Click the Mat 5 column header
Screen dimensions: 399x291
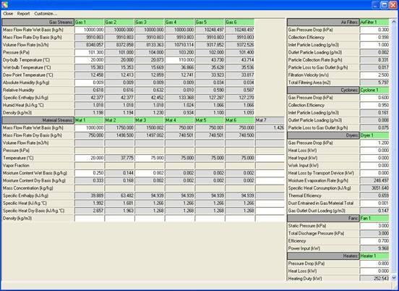pyautogui.click(x=210, y=120)
